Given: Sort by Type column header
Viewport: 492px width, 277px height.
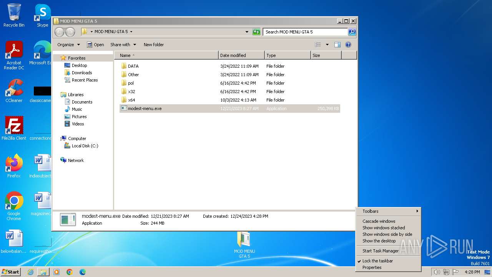Looking at the screenshot, I should (x=288, y=55).
